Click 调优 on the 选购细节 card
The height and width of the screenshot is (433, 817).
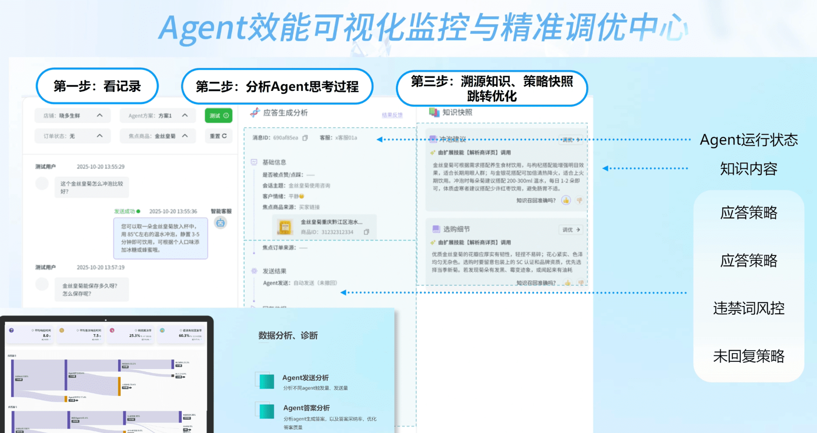[571, 230]
